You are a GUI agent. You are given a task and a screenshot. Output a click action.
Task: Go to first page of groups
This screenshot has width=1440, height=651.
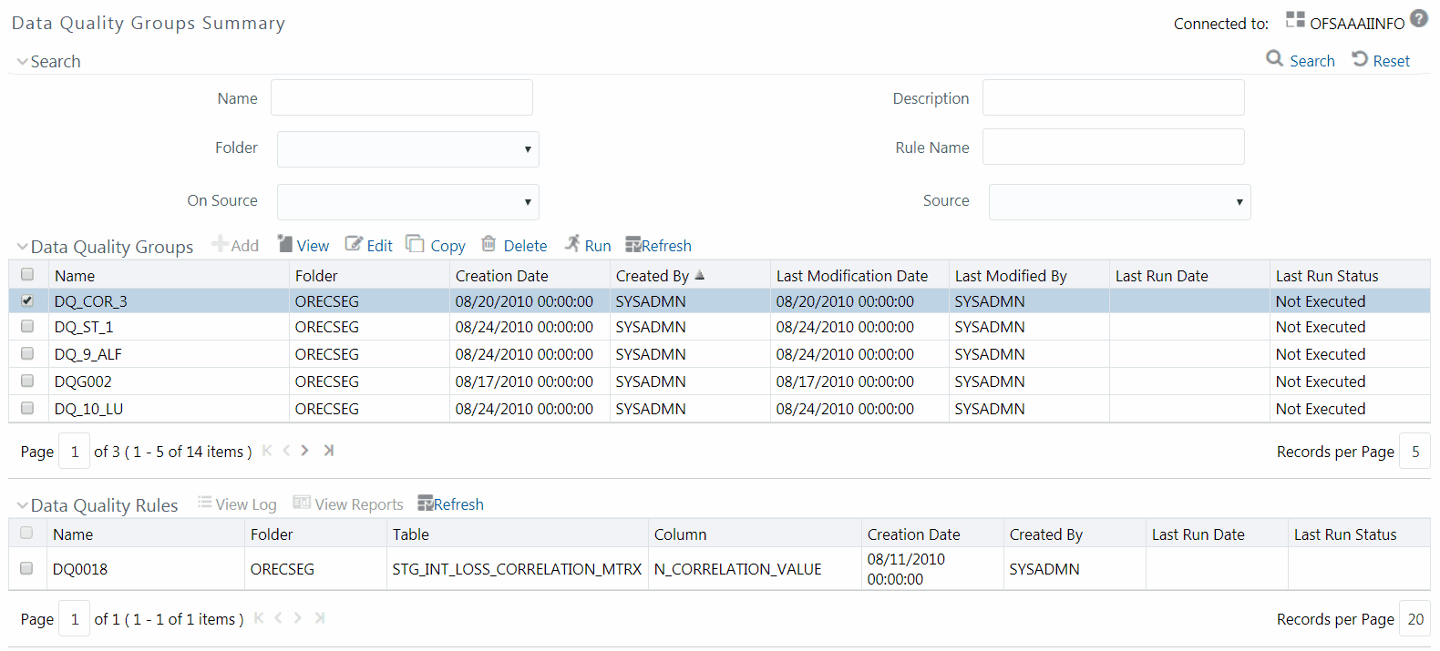[x=267, y=450]
